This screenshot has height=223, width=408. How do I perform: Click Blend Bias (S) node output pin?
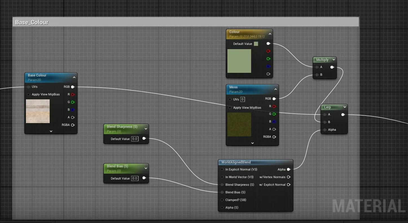[x=144, y=178]
